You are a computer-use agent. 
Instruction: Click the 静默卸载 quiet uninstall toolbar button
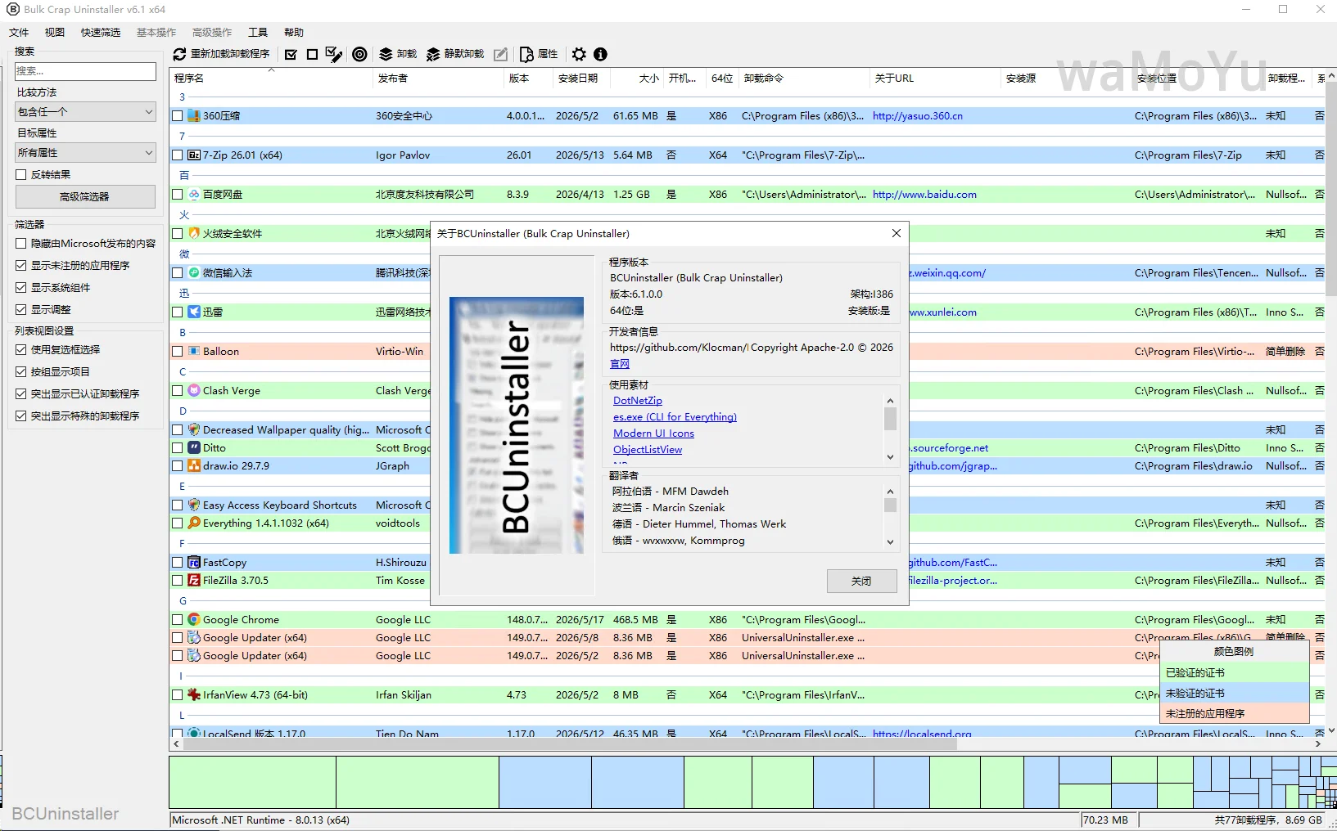[x=455, y=54]
